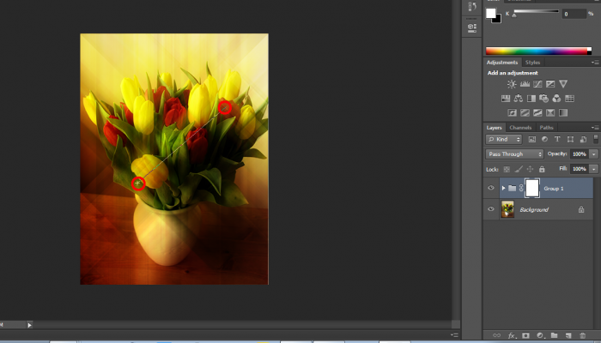Toggle lock position
This screenshot has height=343, width=601.
[x=530, y=169]
